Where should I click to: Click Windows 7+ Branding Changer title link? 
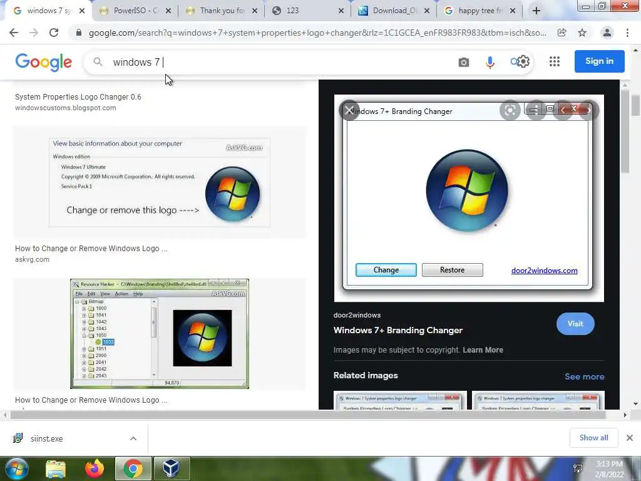coord(397,331)
